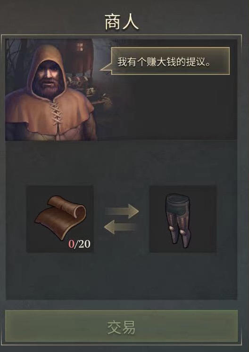Click the 商人 title heading
The height and width of the screenshot is (352, 249).
[x=122, y=23]
